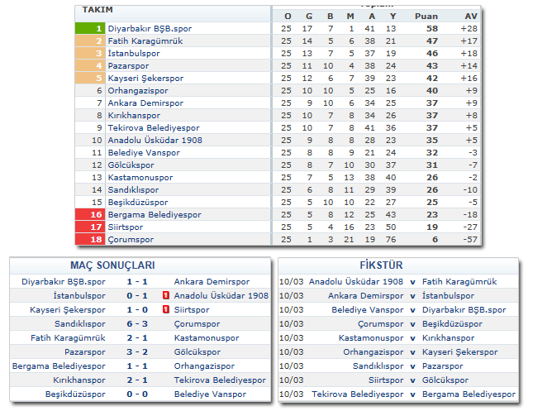Click the red rank 18 badge
The height and width of the screenshot is (411, 533).
[x=89, y=239]
